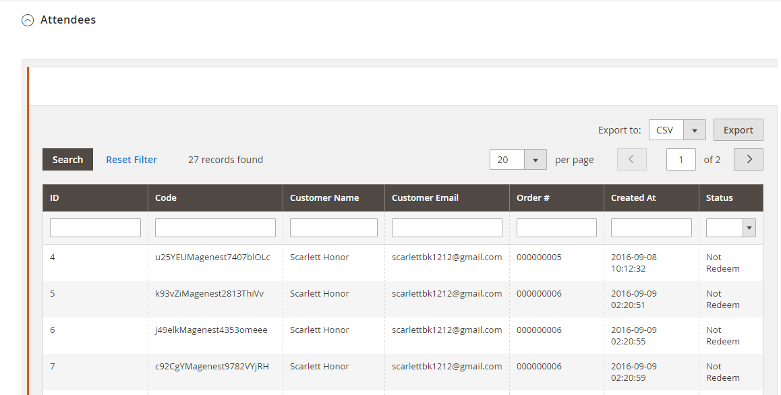Image resolution: width=781 pixels, height=395 pixels.
Task: Click the Export button
Action: (x=738, y=130)
